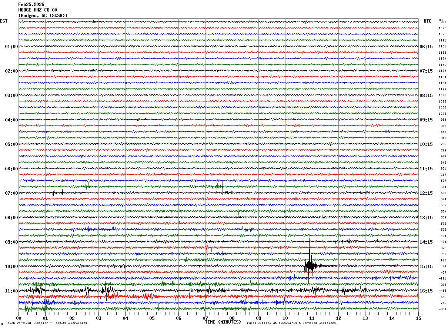Viewport: 448px width, 328px height.
Task: Click the DC offset value 169
Action: 444,260
